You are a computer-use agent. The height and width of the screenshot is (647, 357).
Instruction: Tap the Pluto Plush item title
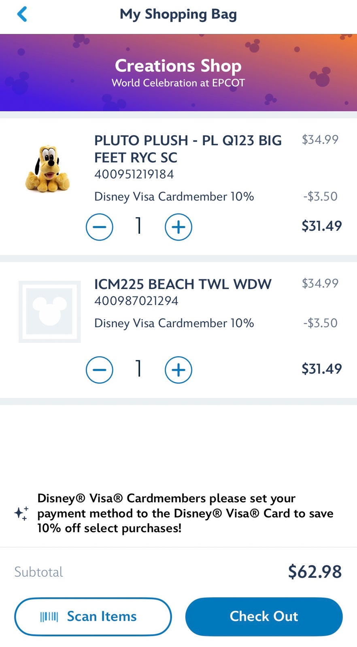click(188, 148)
